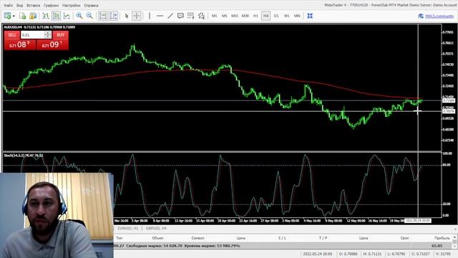Viewport: 458px width, 258px height.
Task: Switch to M30 timeframe
Action: (245, 16)
